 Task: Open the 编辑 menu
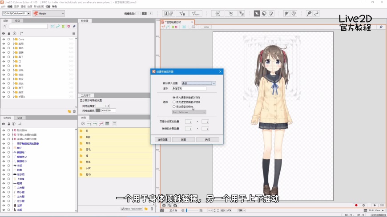pos(10,6)
